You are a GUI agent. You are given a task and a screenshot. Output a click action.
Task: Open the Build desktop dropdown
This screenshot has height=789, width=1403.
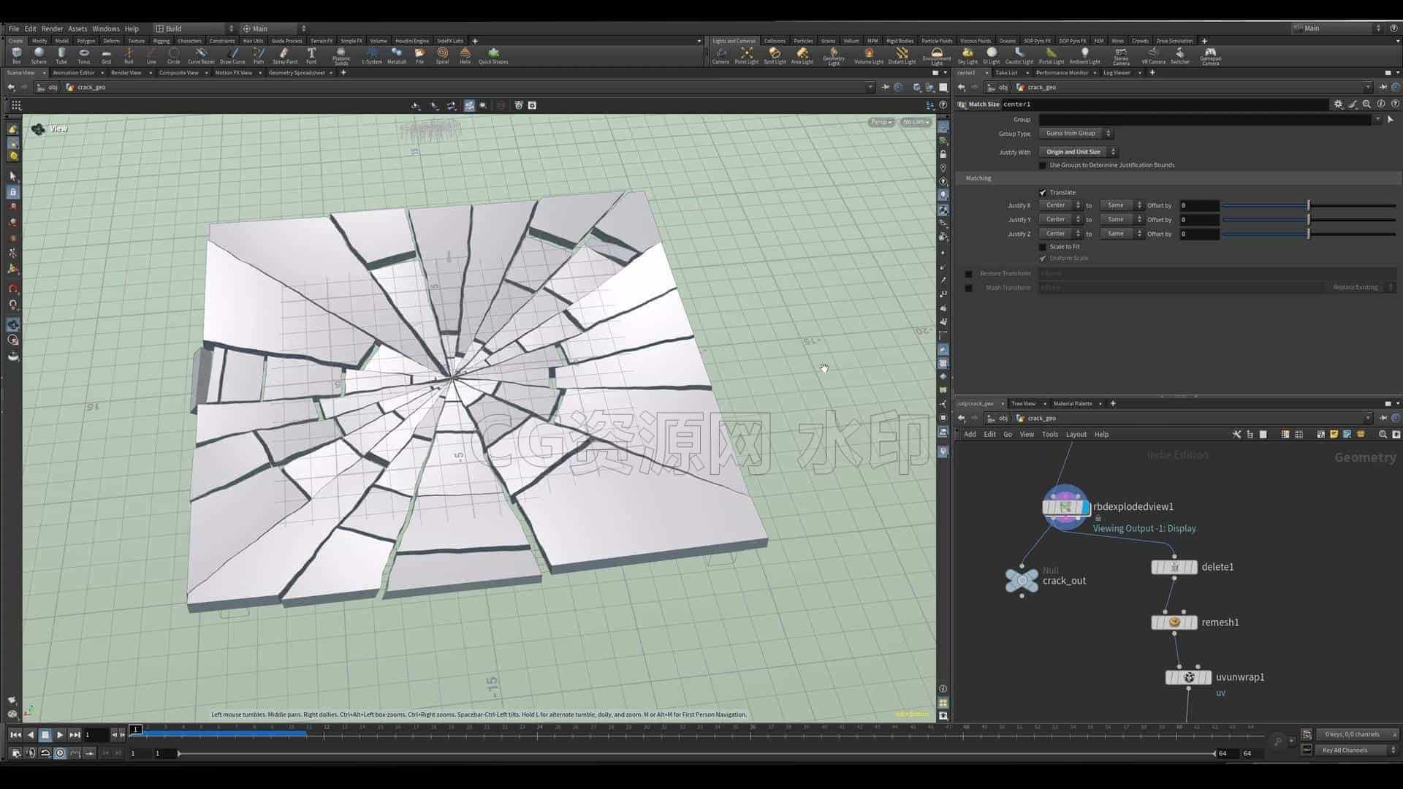[x=195, y=28]
